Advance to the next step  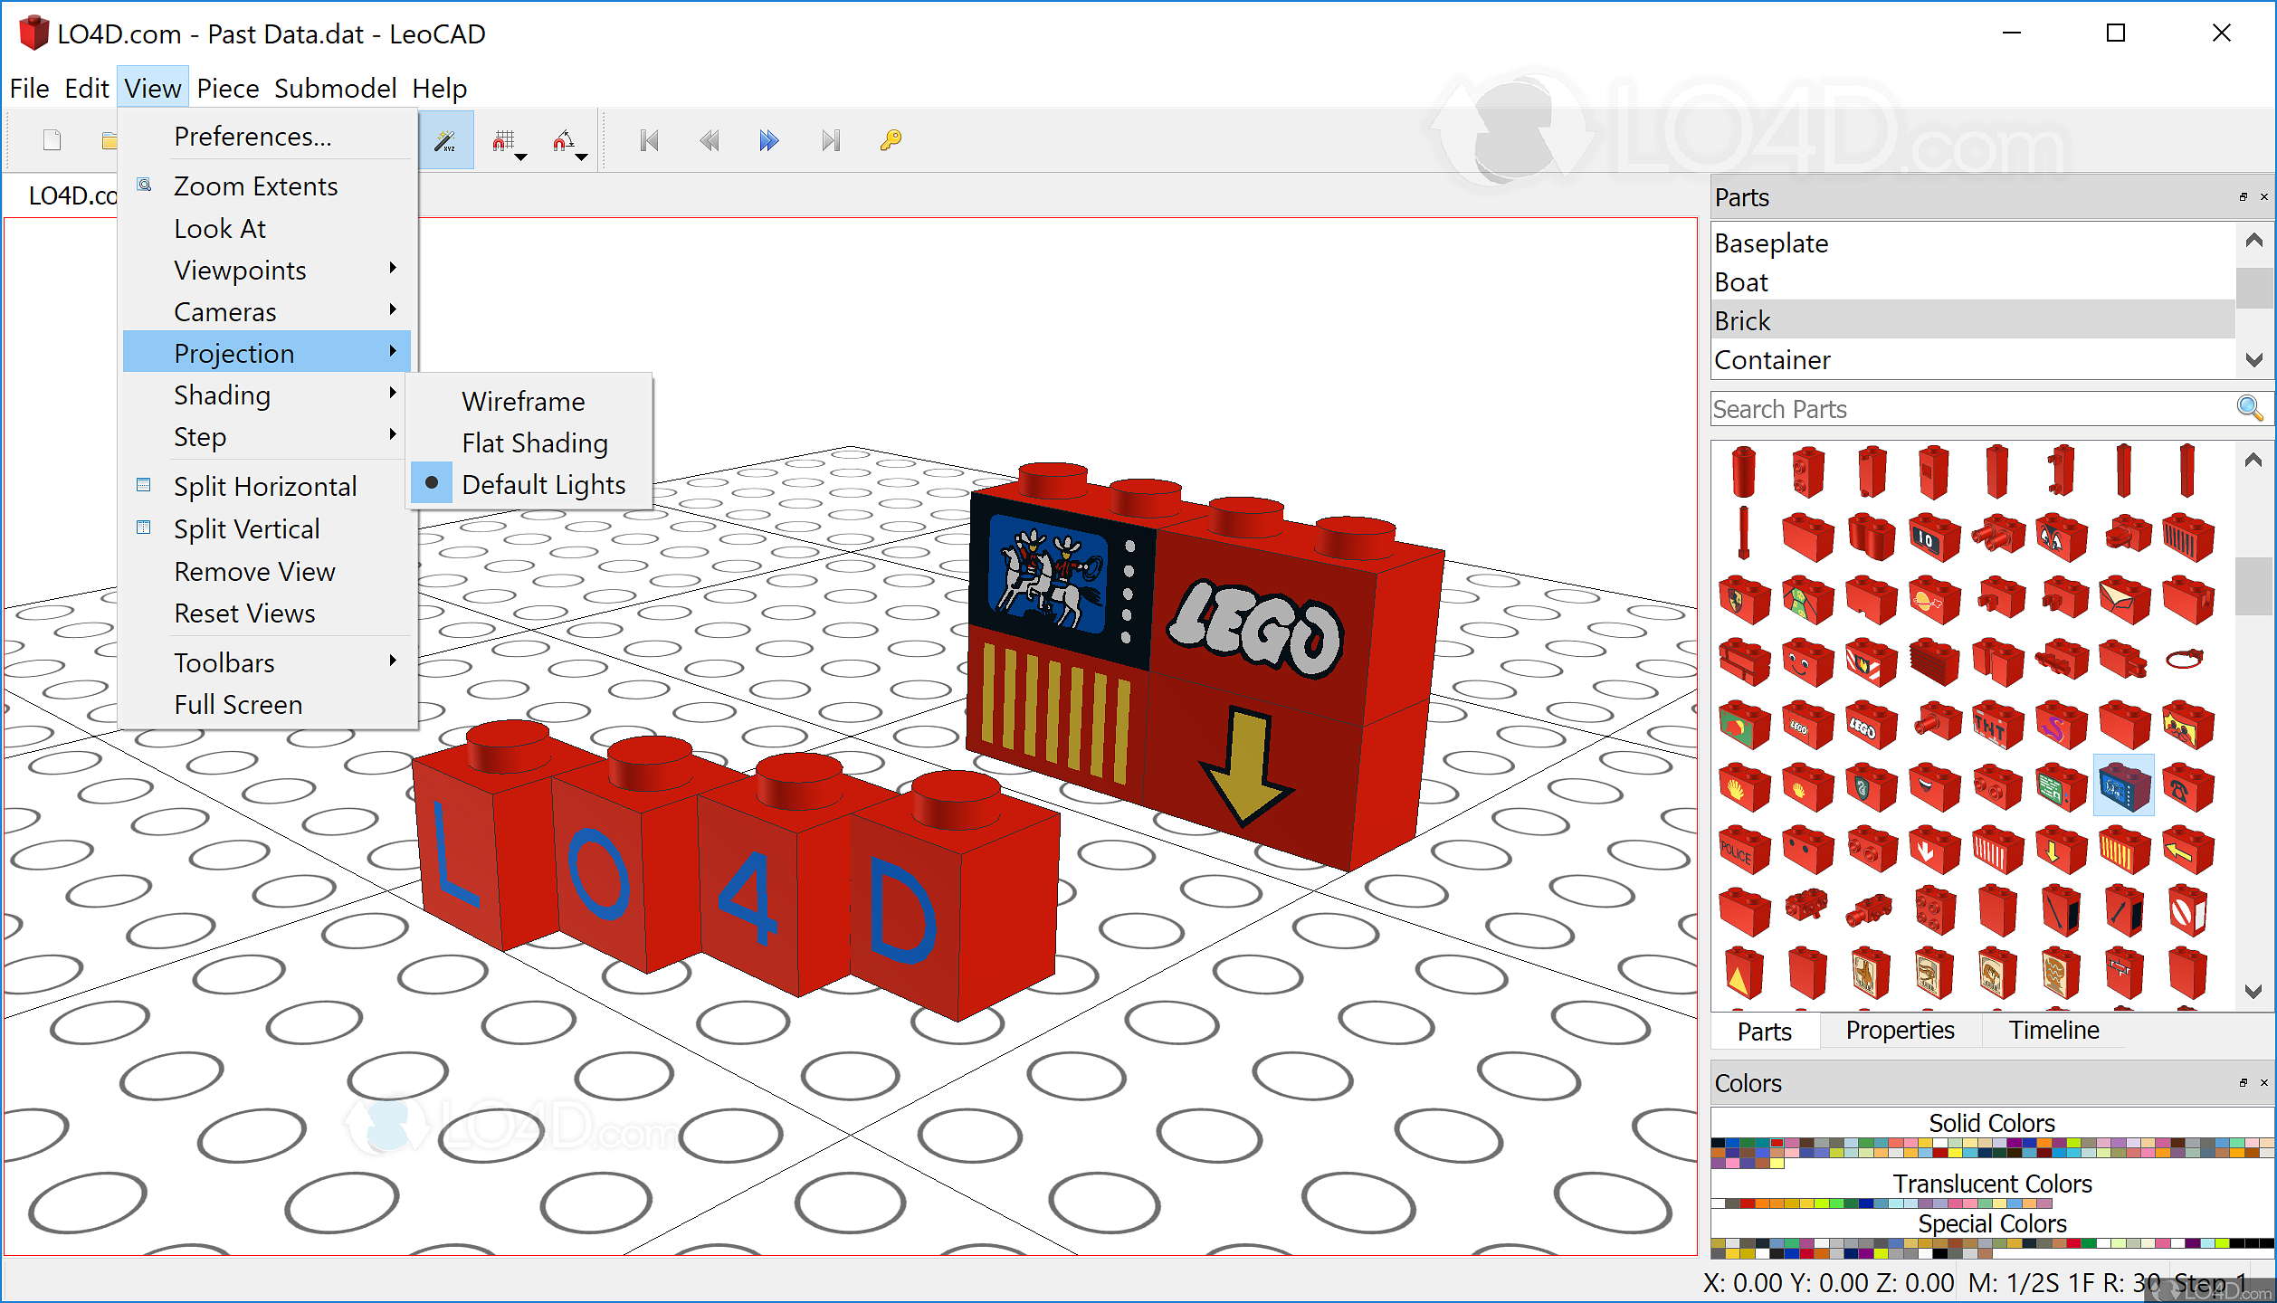pyautogui.click(x=768, y=140)
